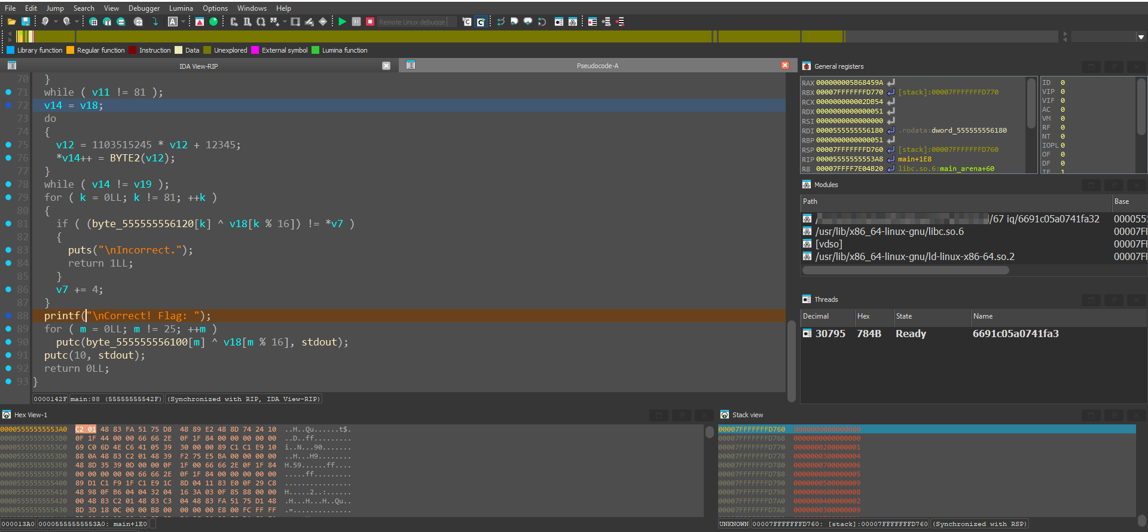Save the database with the floppy icon

coord(25,22)
